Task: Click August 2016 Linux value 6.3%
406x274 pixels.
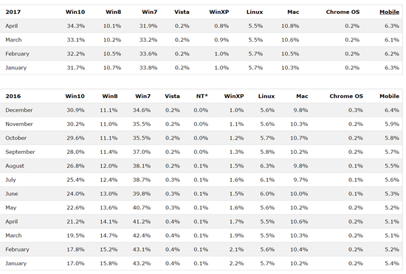Action: tap(267, 166)
